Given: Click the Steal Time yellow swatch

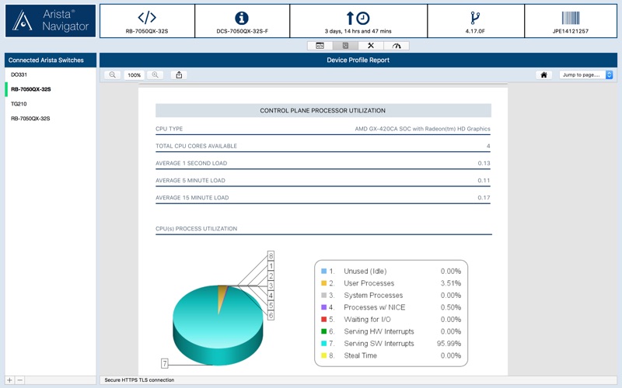Looking at the screenshot, I should pyautogui.click(x=323, y=355).
